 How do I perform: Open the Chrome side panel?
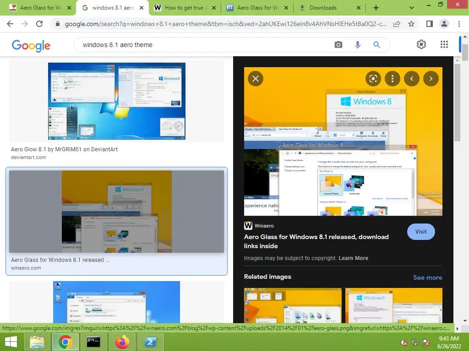point(430,24)
